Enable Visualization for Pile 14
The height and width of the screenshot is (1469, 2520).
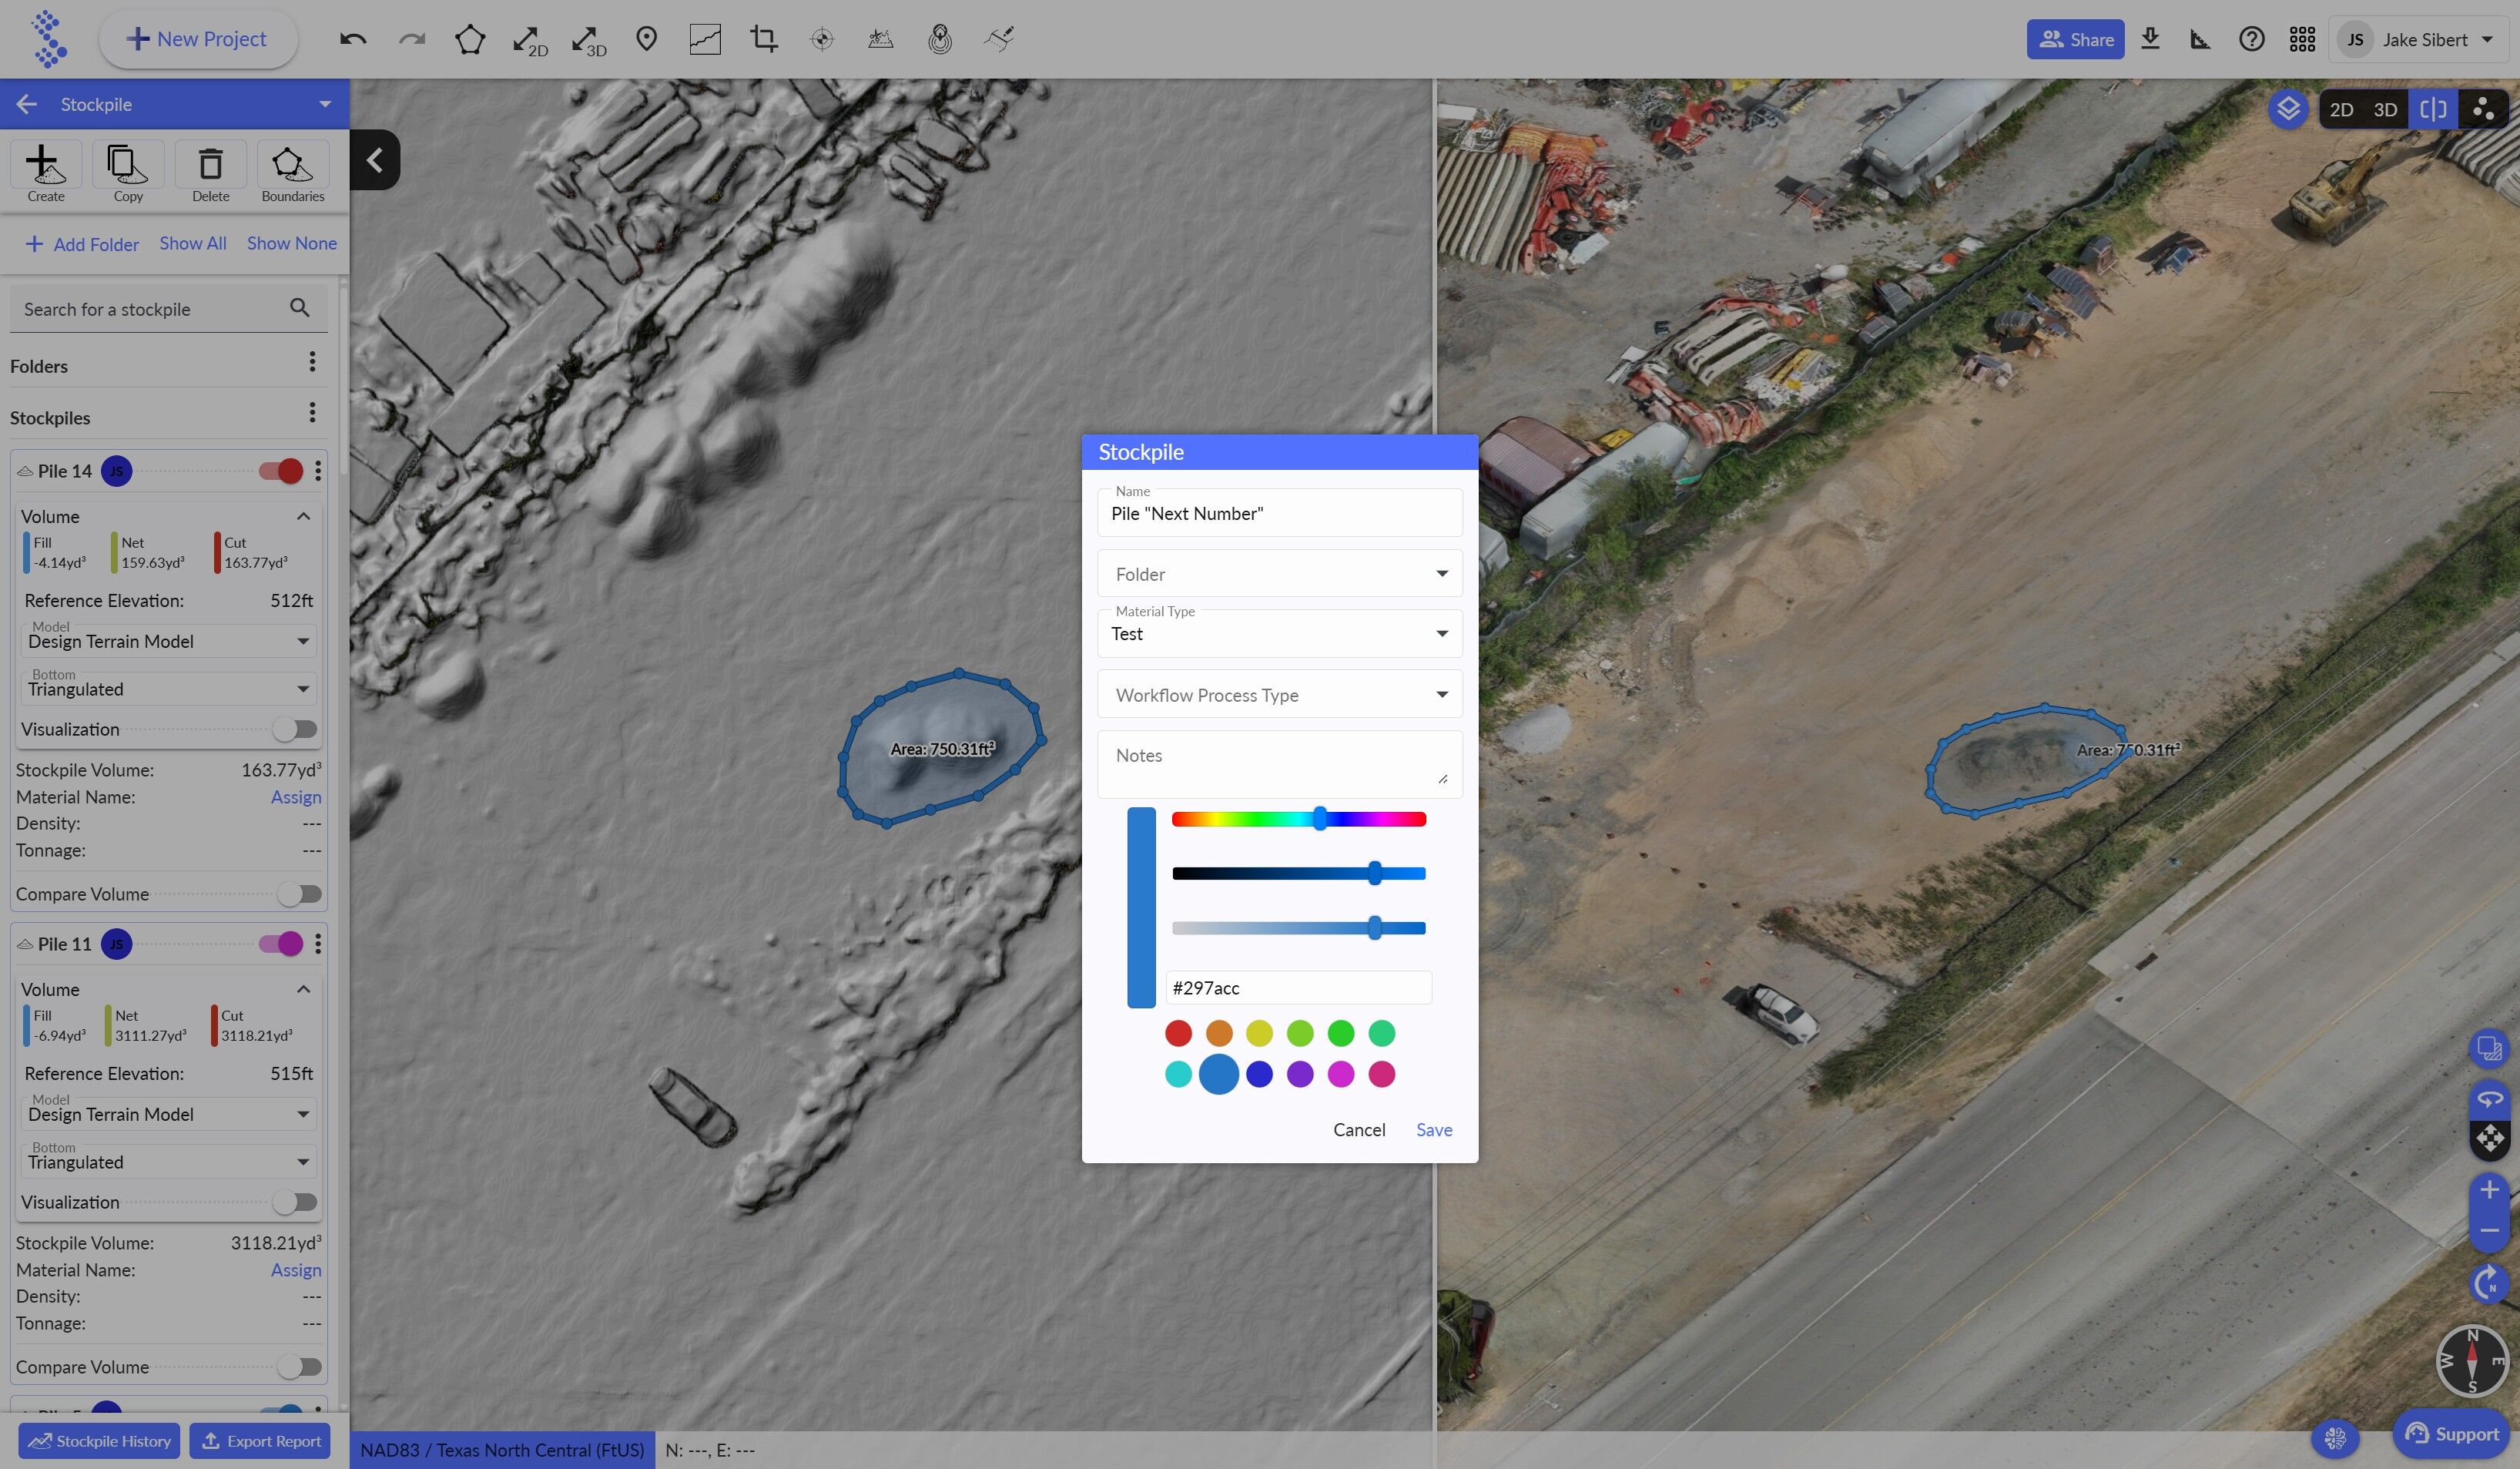click(x=295, y=729)
